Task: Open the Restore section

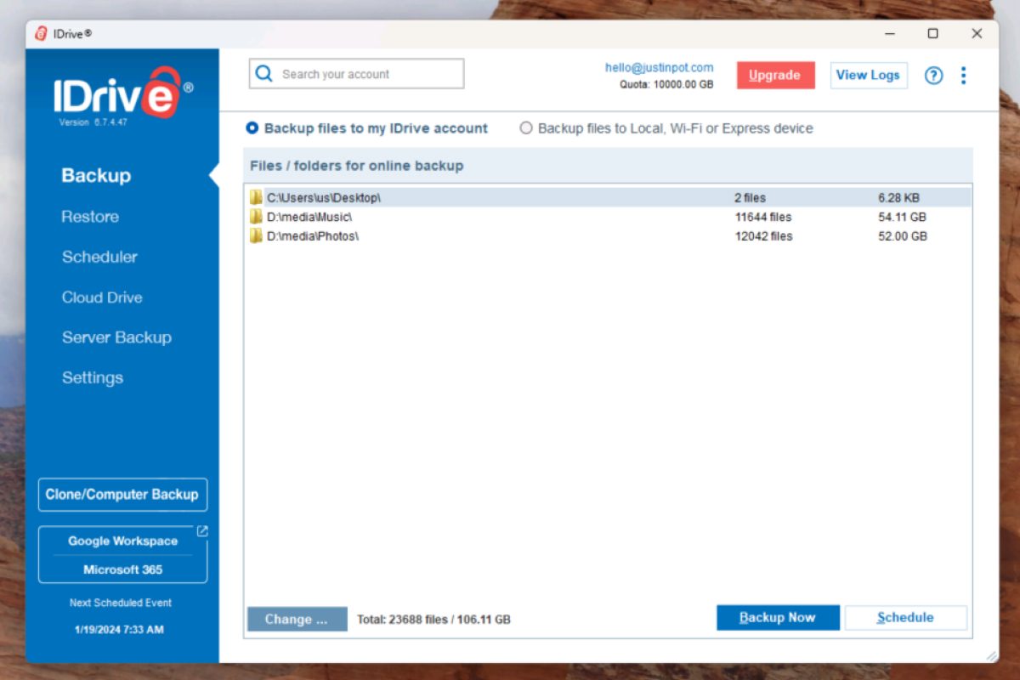Action: pos(90,217)
